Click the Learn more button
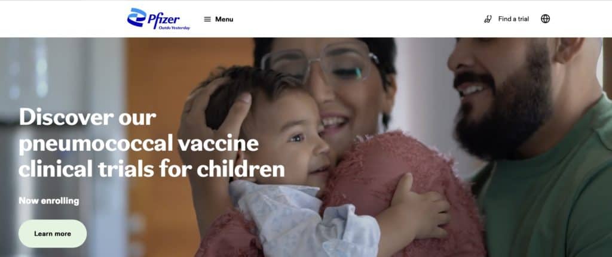 pos(53,234)
